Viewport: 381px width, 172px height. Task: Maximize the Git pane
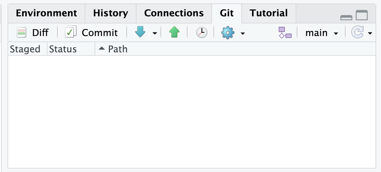[x=362, y=16]
